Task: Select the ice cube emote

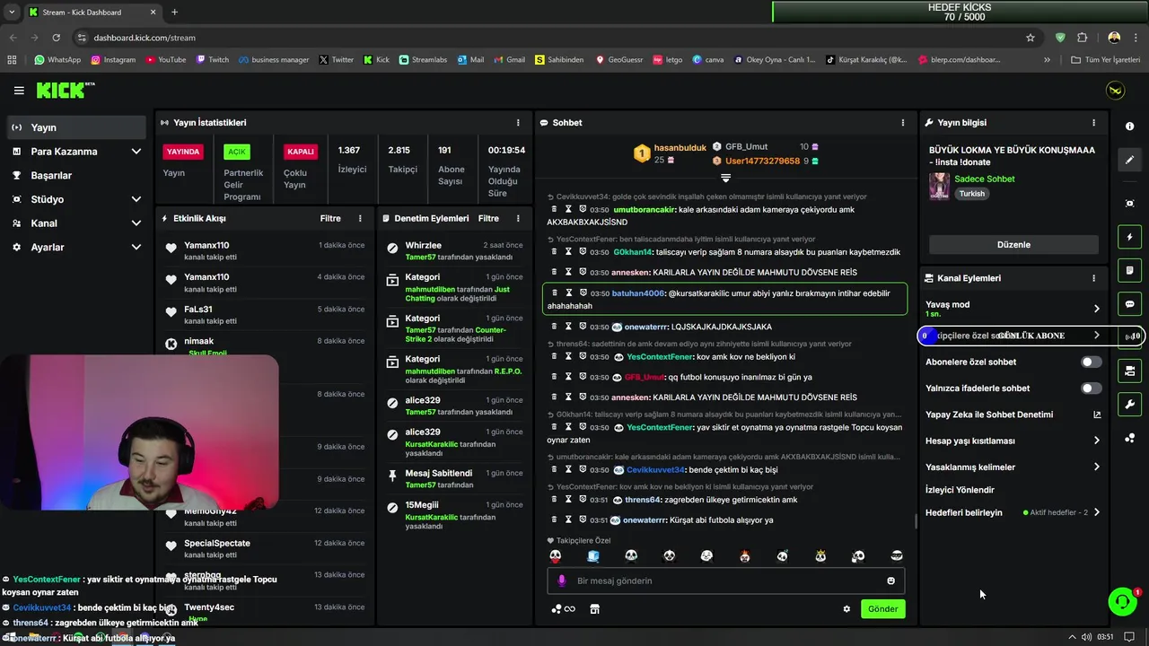Action: pos(593,556)
